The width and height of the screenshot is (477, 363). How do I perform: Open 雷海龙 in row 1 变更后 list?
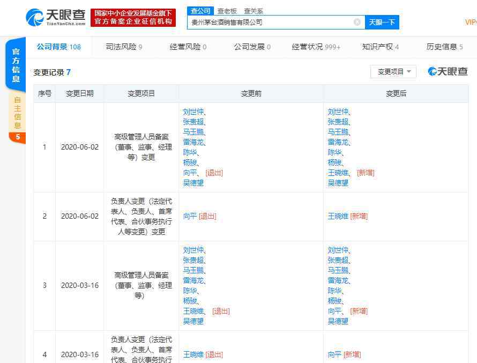[338, 142]
